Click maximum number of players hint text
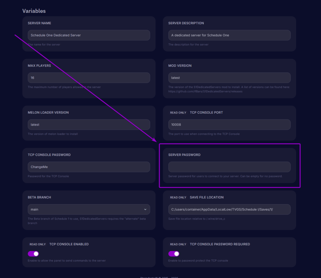321x278 pixels. click(x=64, y=87)
